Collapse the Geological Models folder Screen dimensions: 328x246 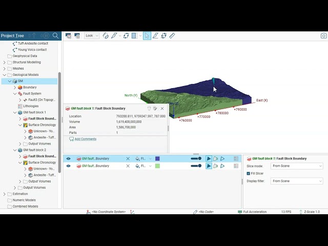click(5, 75)
